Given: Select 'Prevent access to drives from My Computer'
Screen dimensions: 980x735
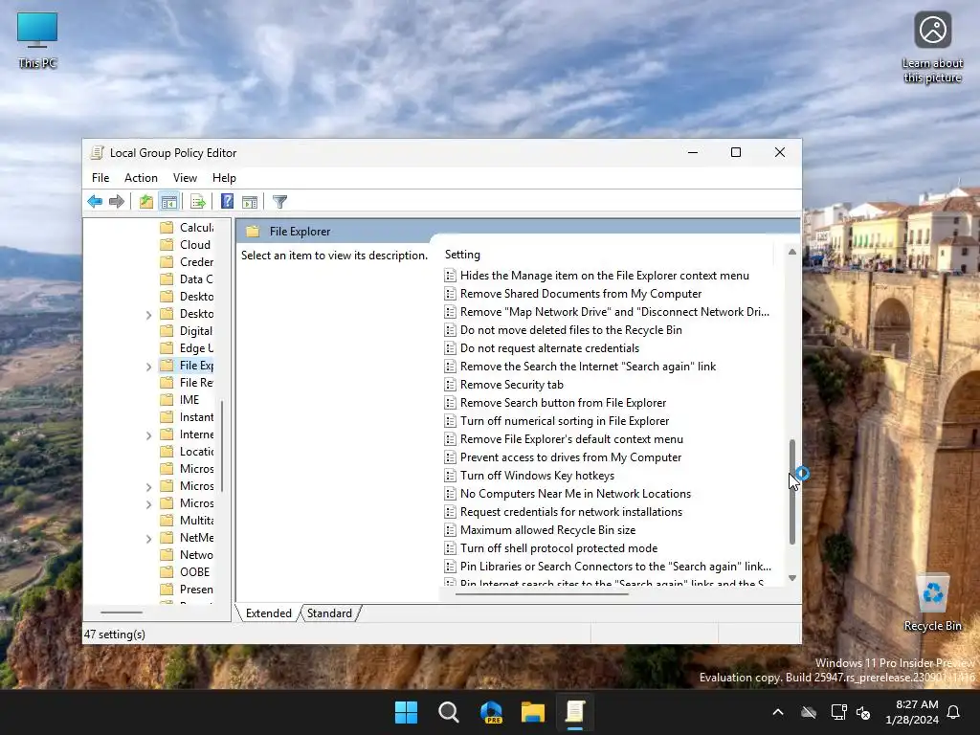Looking at the screenshot, I should [x=570, y=457].
